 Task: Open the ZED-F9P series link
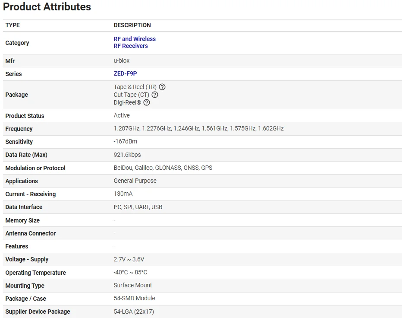pos(125,73)
